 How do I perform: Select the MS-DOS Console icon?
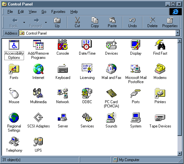[x=63, y=45]
